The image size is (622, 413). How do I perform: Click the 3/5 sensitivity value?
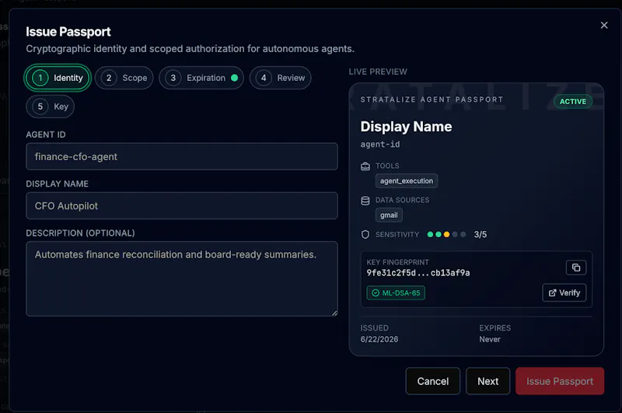(480, 234)
